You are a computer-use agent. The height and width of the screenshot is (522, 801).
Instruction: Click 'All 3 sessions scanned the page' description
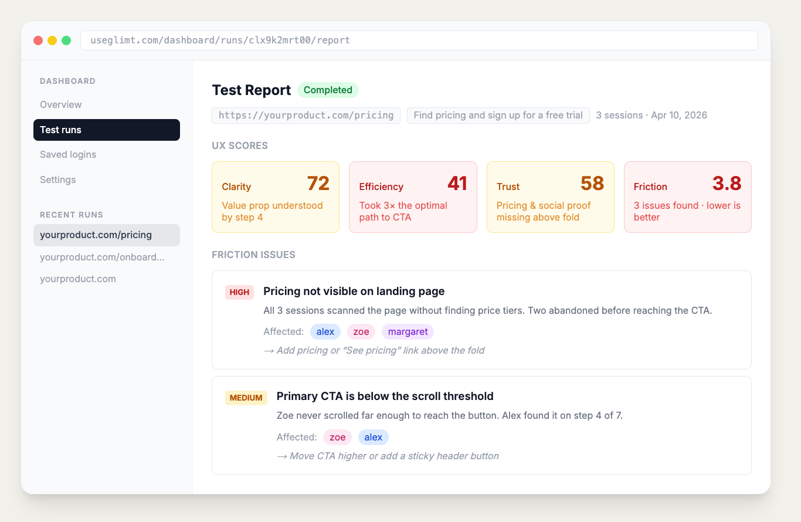(x=488, y=310)
